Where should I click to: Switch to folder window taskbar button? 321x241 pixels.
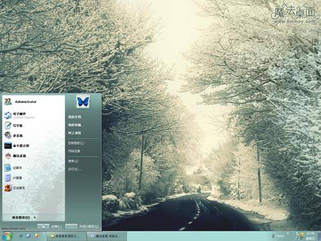[66, 236]
